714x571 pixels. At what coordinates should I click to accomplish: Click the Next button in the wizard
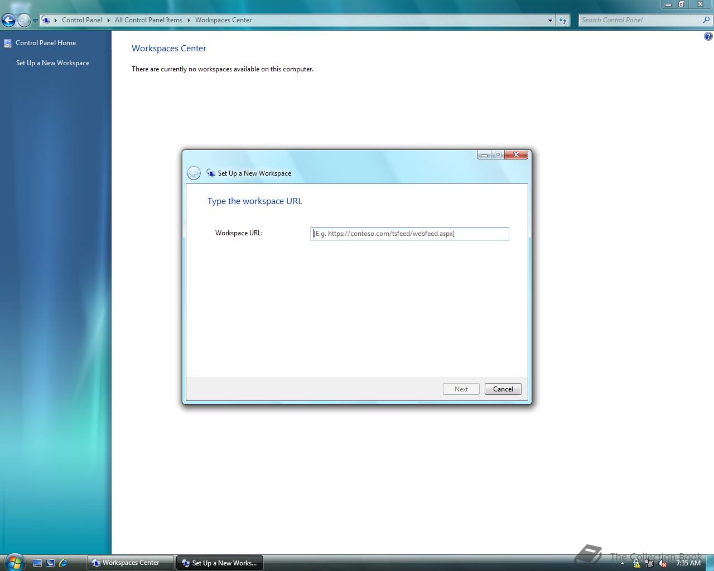click(461, 389)
